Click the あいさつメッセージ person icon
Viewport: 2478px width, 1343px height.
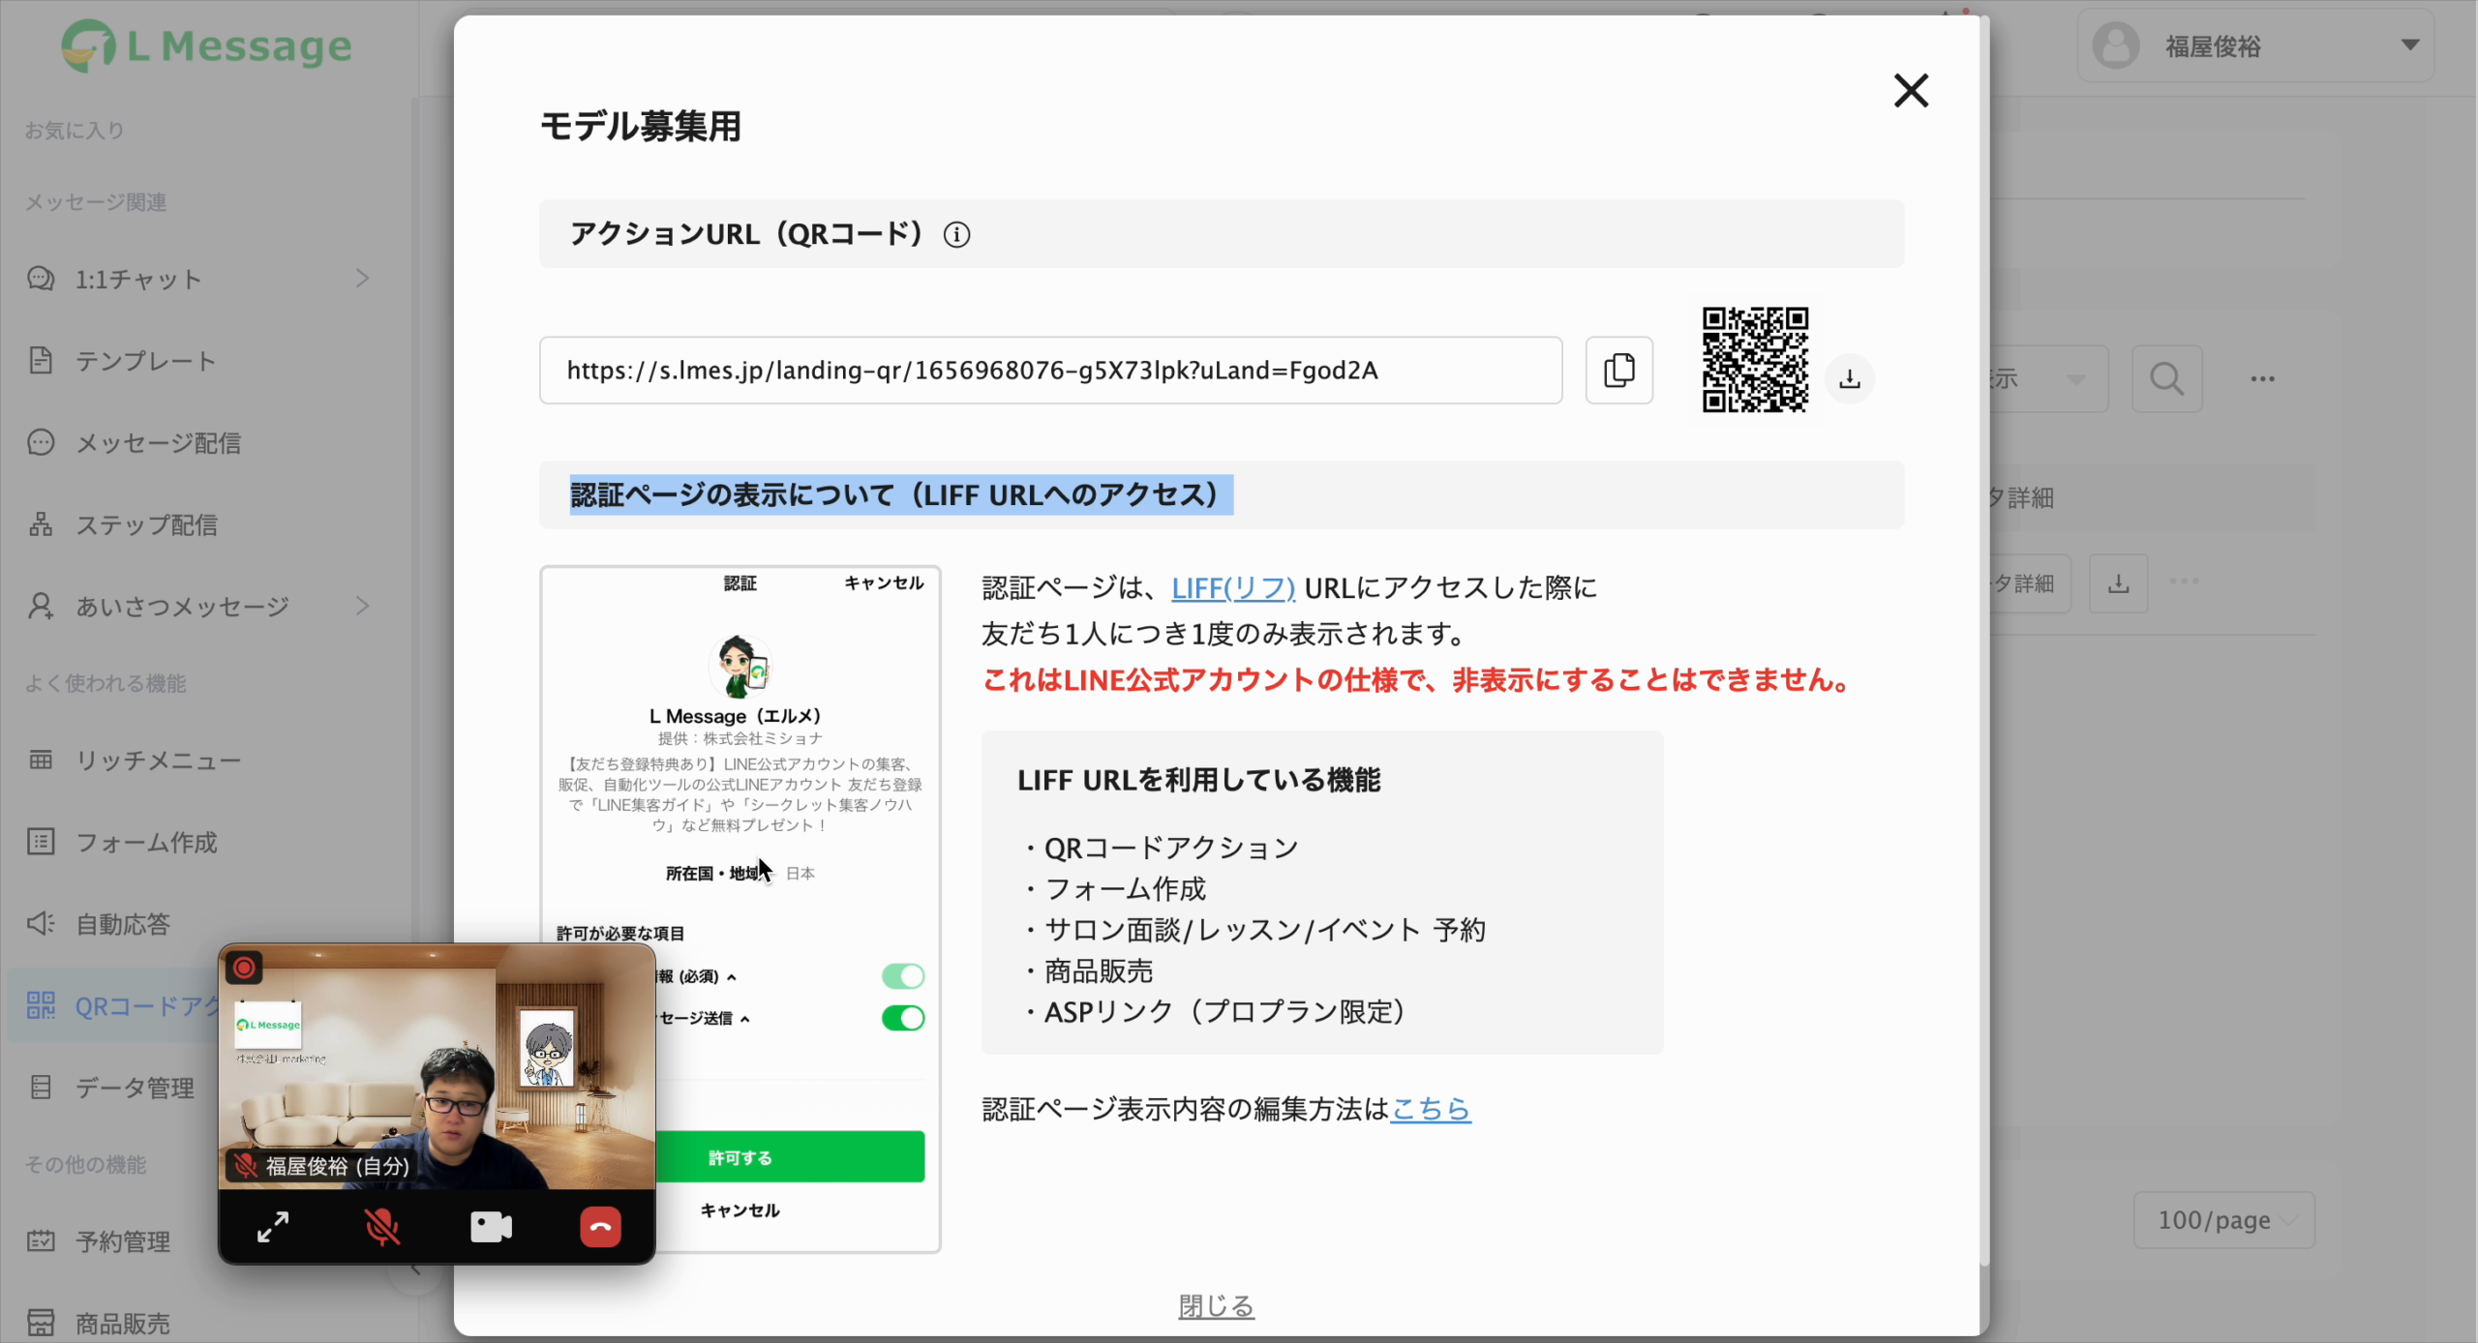(41, 606)
